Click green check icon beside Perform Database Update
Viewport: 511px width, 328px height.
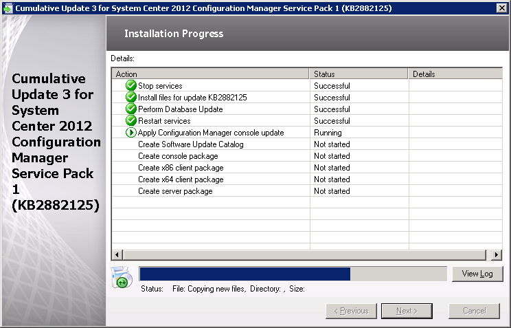point(130,109)
